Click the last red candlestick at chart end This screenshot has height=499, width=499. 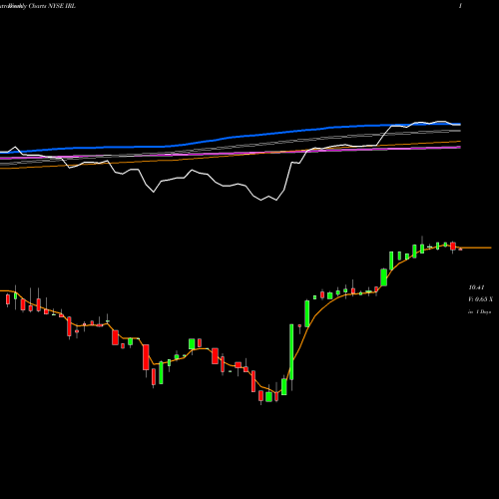coord(460,249)
